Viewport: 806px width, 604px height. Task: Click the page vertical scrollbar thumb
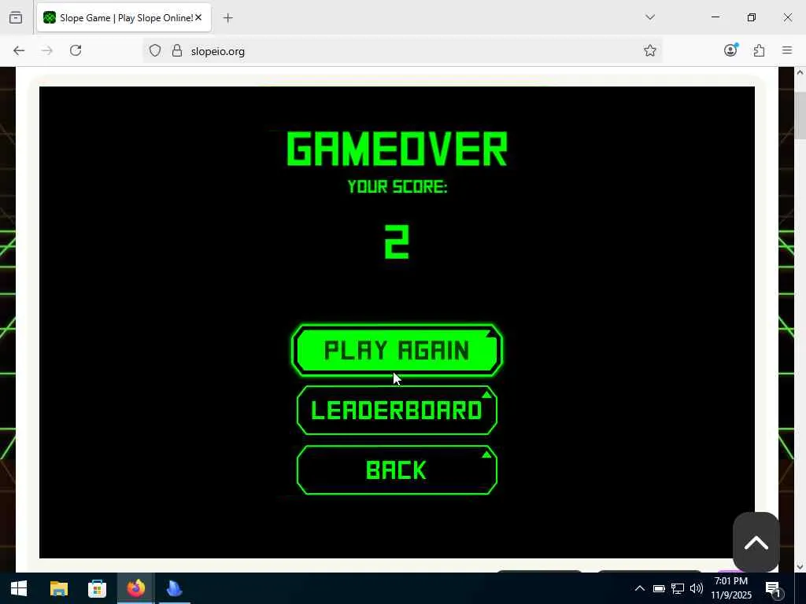click(800, 116)
